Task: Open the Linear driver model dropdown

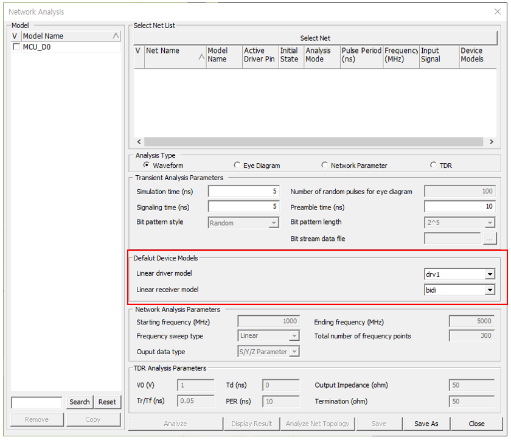Action: click(490, 274)
